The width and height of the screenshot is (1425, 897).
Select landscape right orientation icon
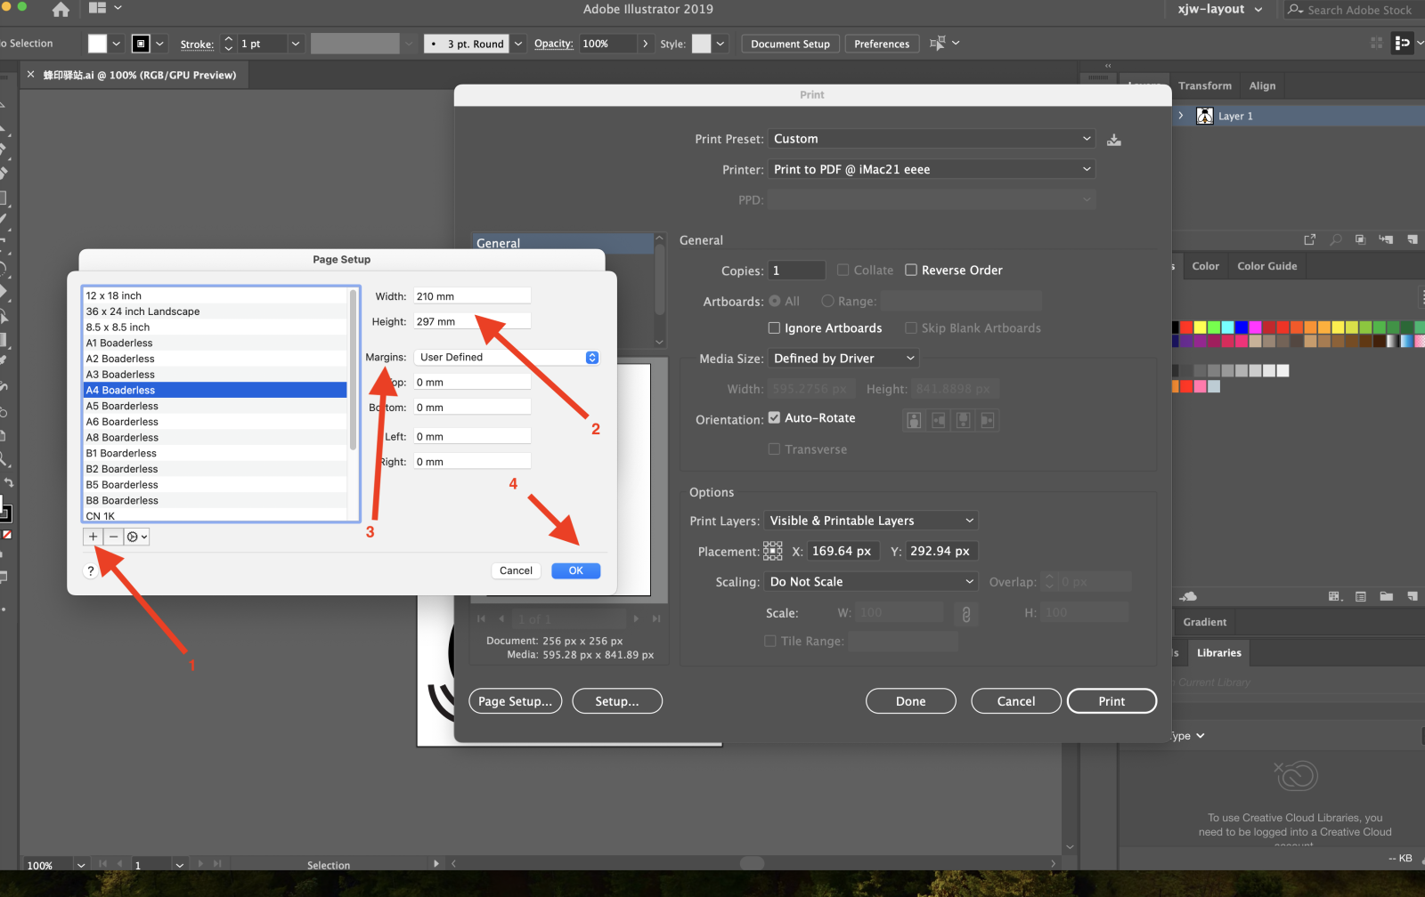(988, 420)
